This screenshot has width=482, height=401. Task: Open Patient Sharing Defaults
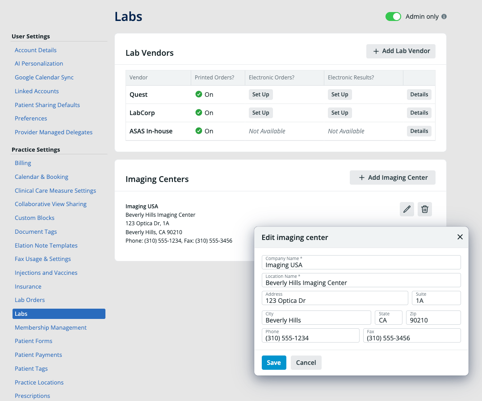tap(47, 105)
